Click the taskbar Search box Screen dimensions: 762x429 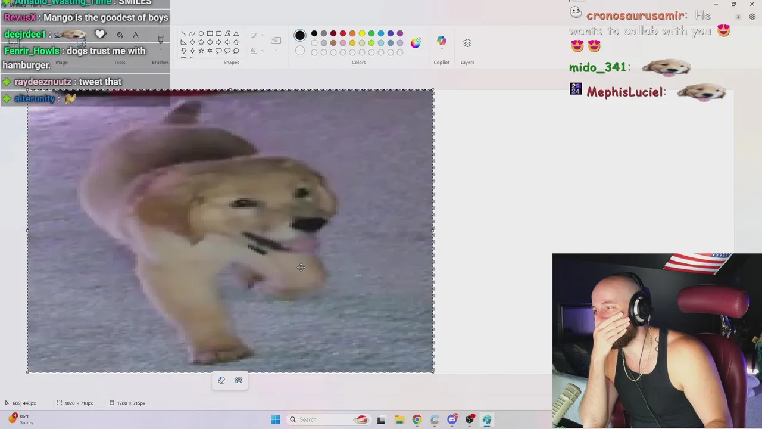click(329, 419)
